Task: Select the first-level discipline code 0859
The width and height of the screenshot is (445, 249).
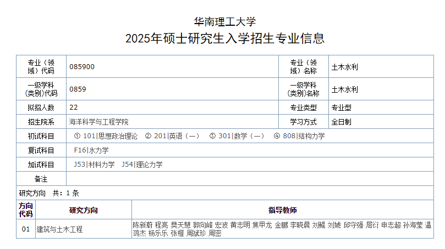Action: 78,89
